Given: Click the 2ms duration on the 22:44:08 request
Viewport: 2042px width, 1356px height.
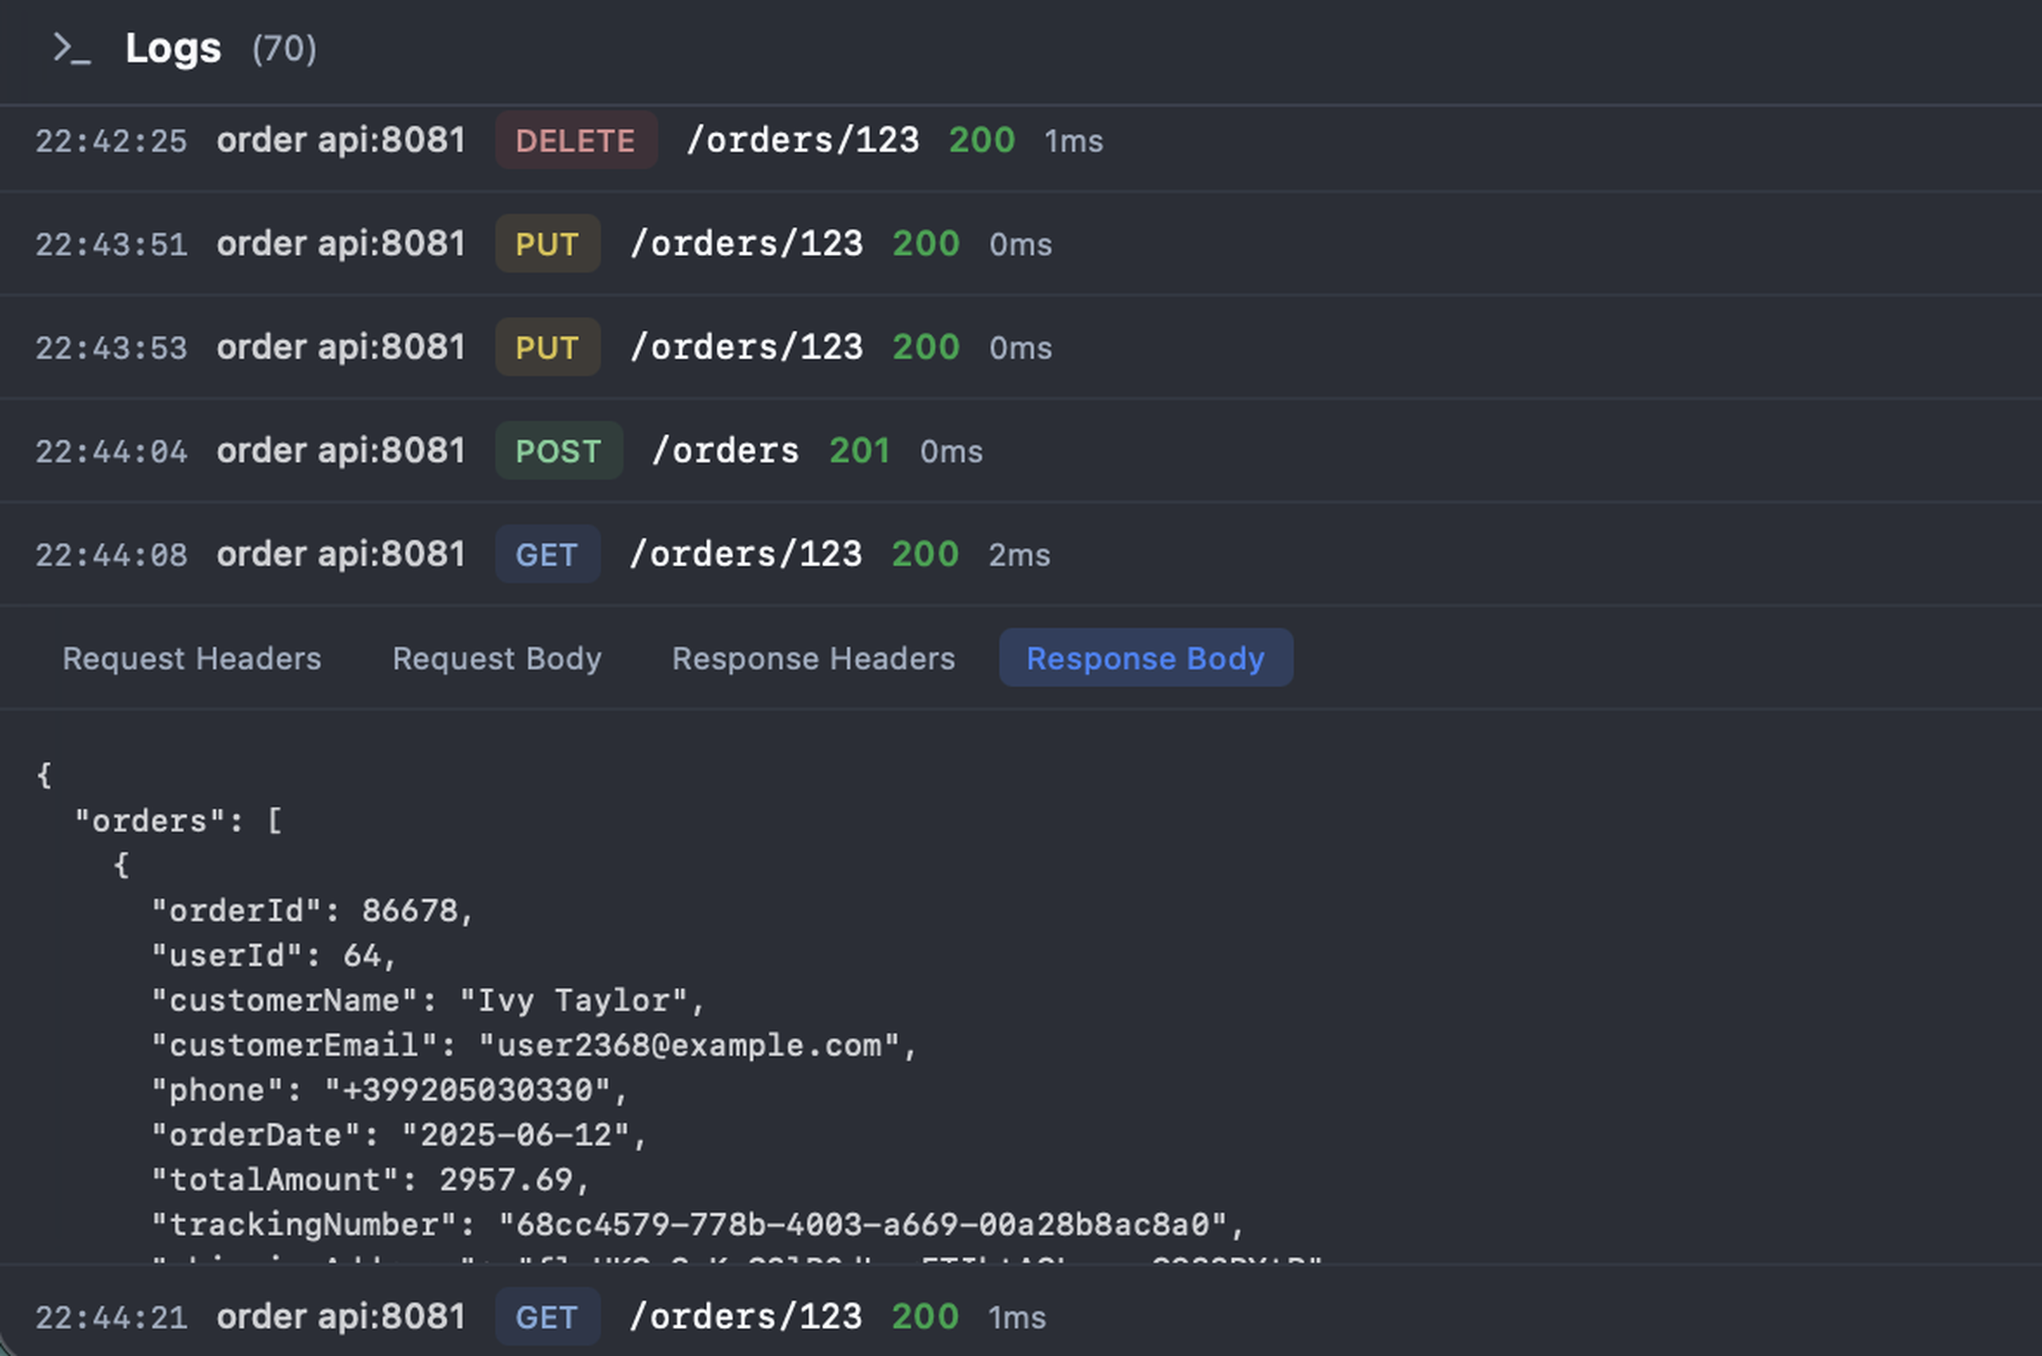Looking at the screenshot, I should [x=1019, y=554].
